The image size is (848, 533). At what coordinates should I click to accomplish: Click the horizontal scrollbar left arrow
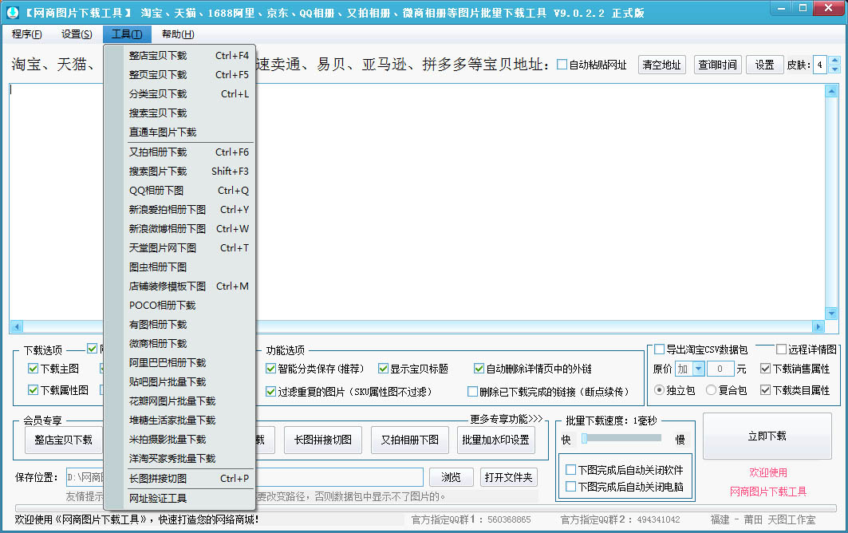coord(17,326)
